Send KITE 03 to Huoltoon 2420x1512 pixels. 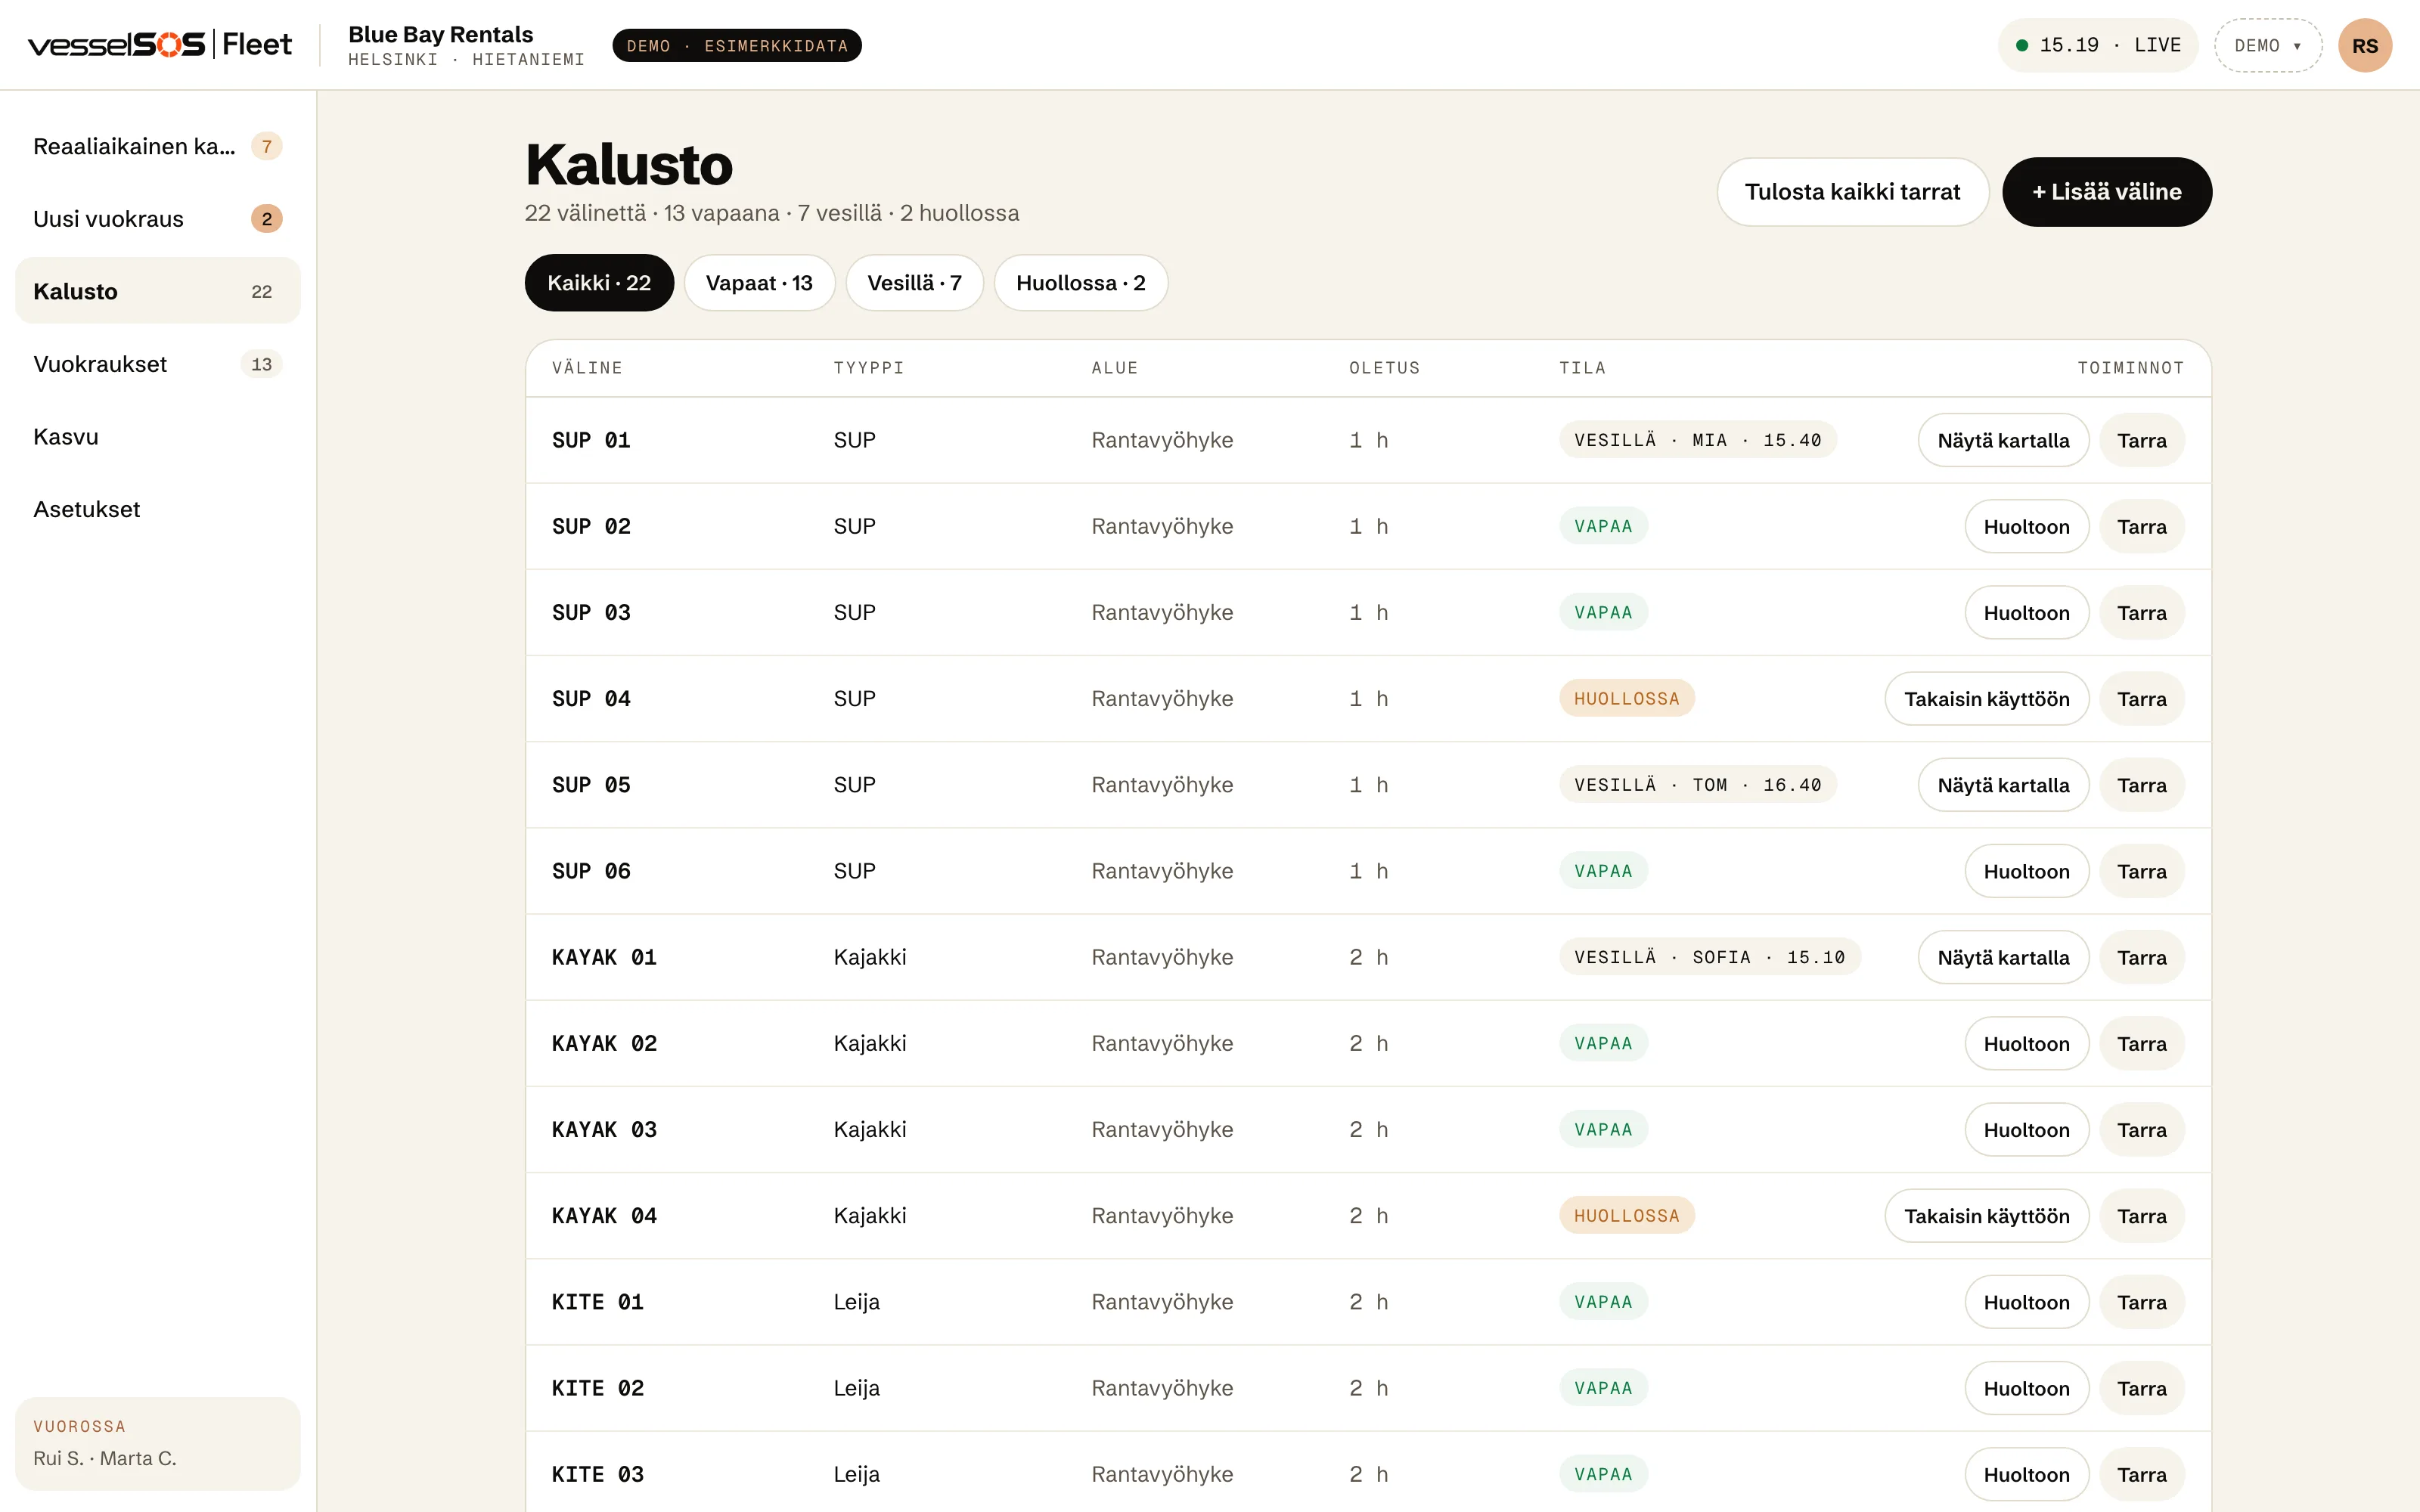tap(2026, 1475)
